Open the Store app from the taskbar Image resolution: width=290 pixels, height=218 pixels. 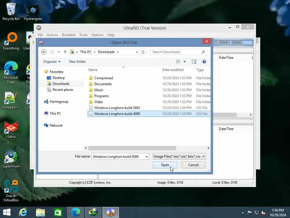pyautogui.click(x=58, y=212)
